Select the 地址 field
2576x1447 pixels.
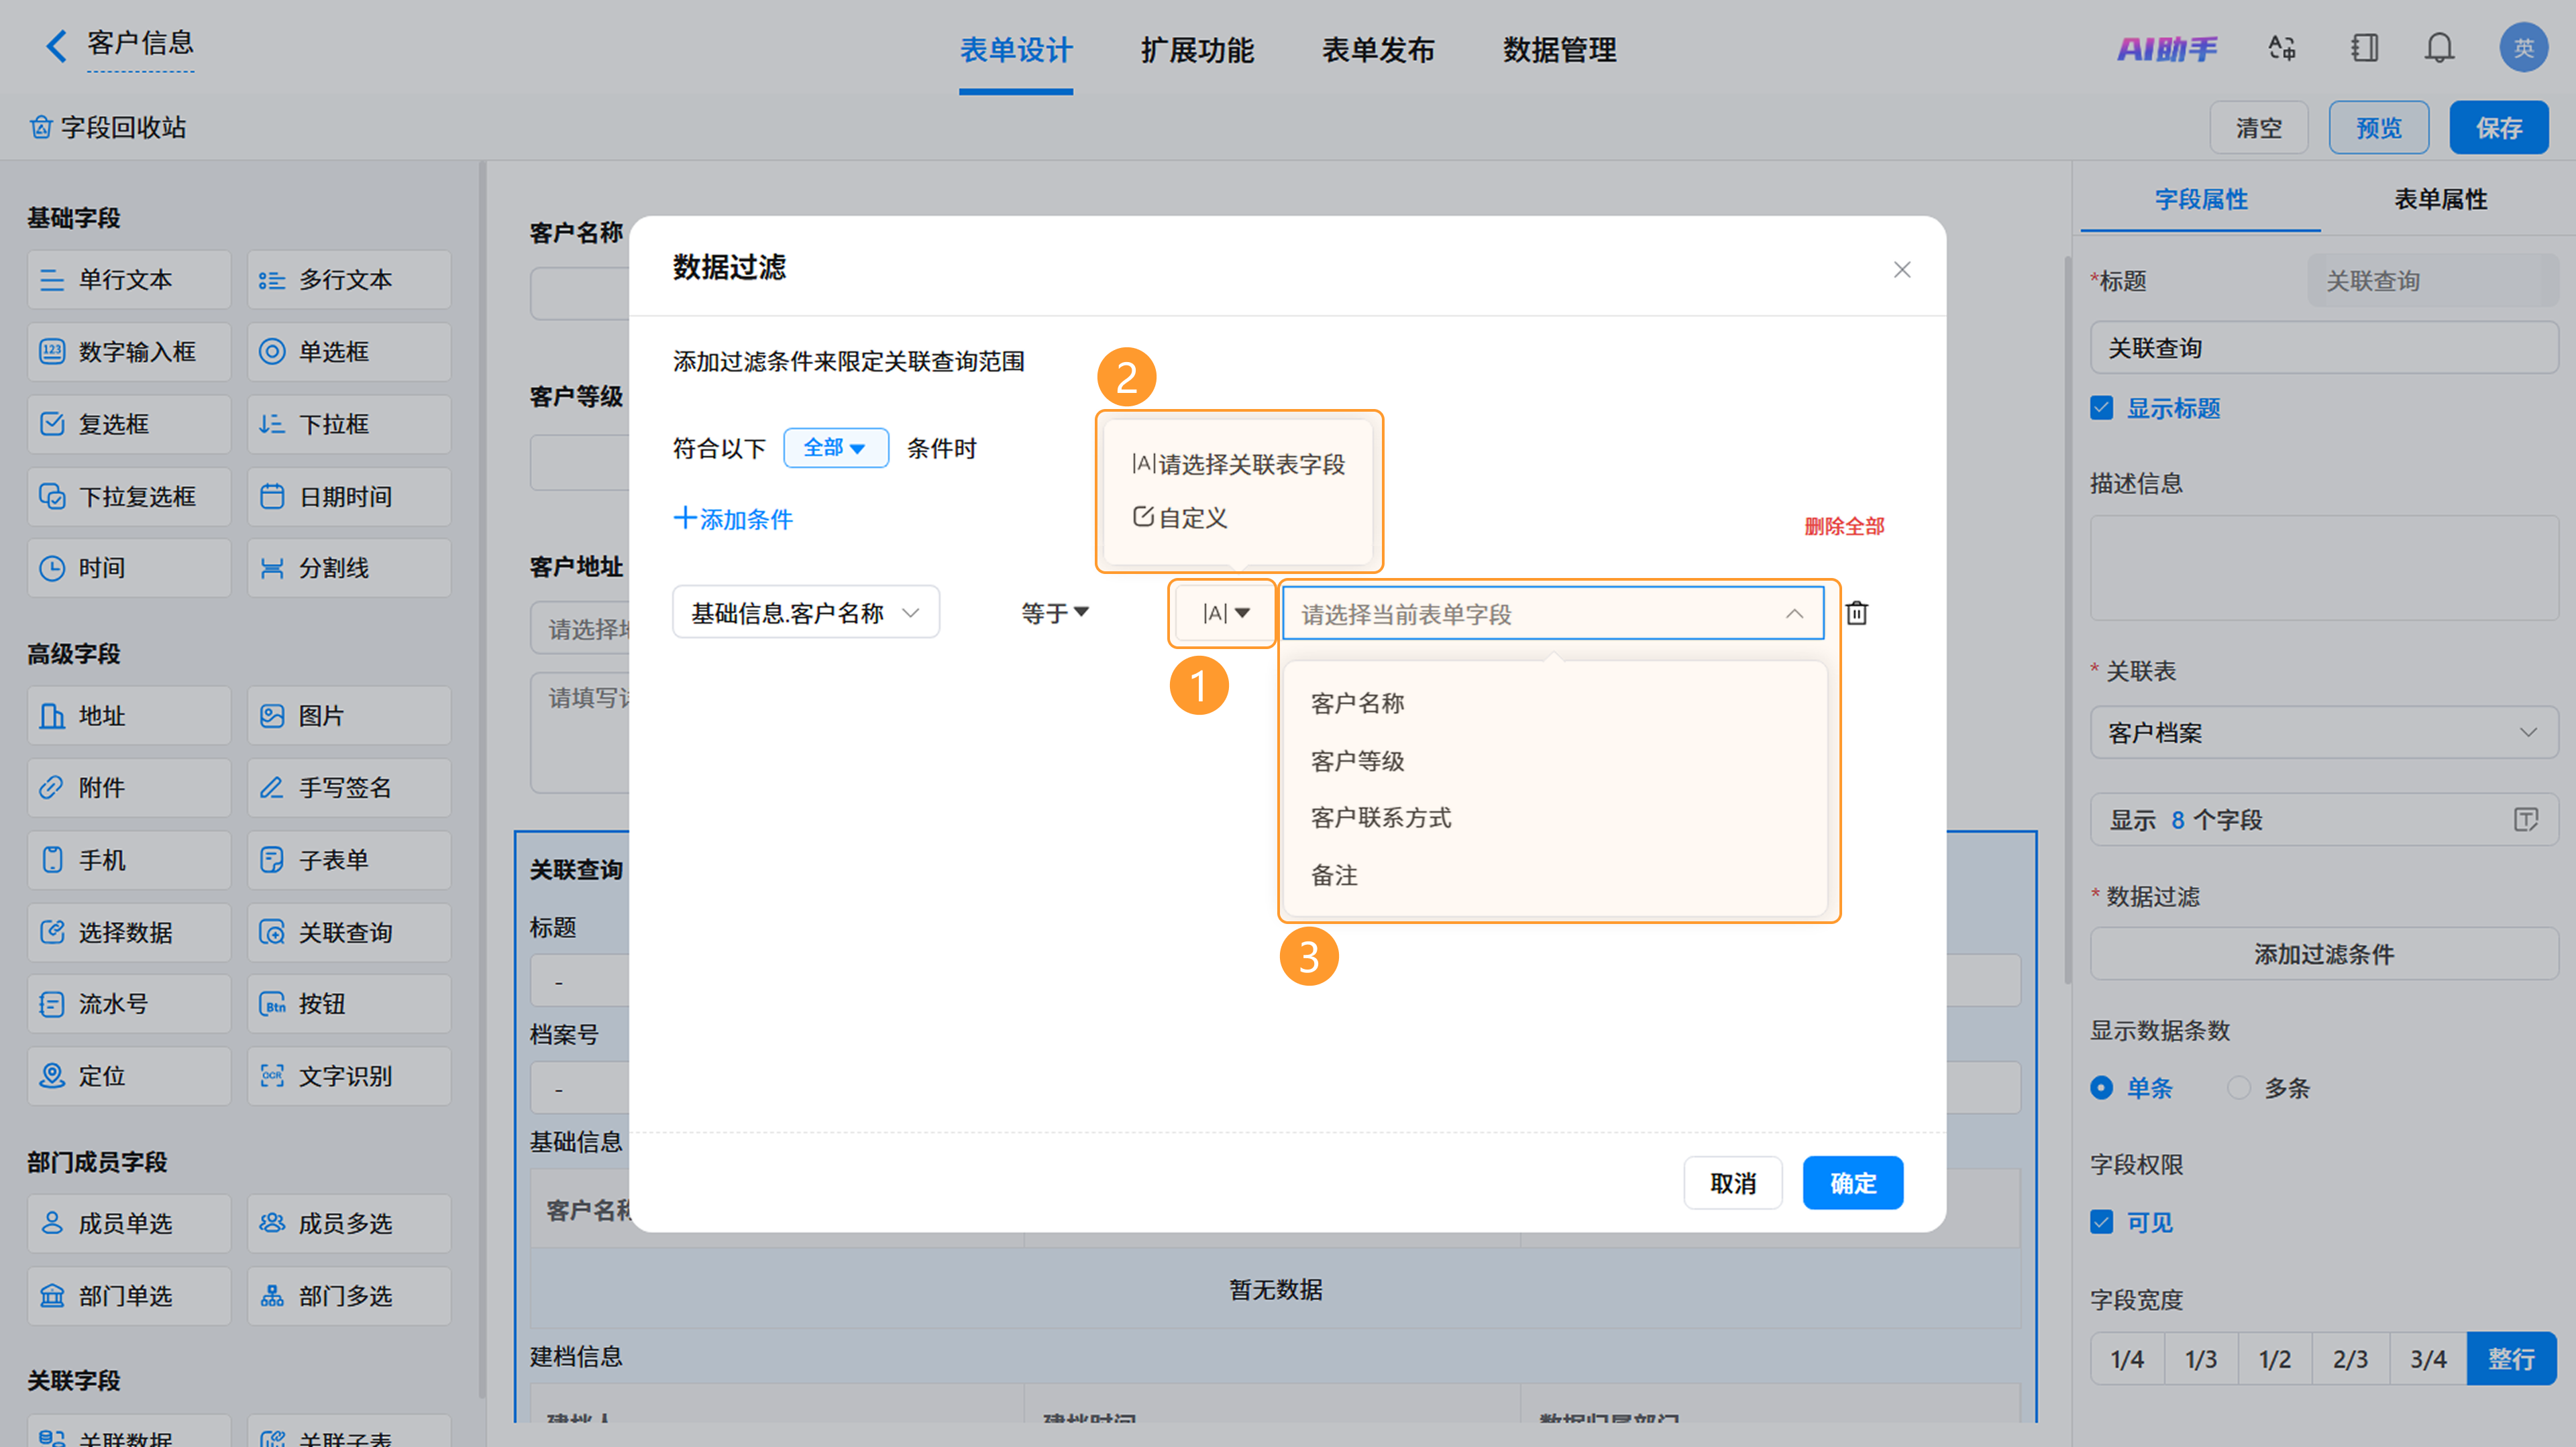(x=129, y=715)
